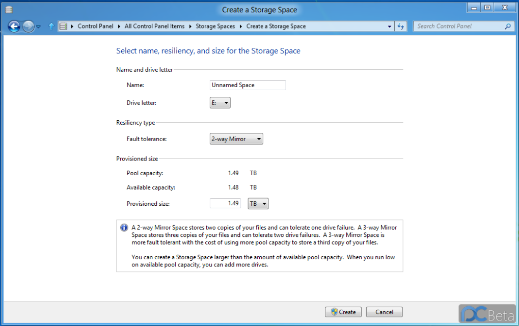This screenshot has width=519, height=326.
Task: Minimize the Create a Storage Space window
Action: 474,8
